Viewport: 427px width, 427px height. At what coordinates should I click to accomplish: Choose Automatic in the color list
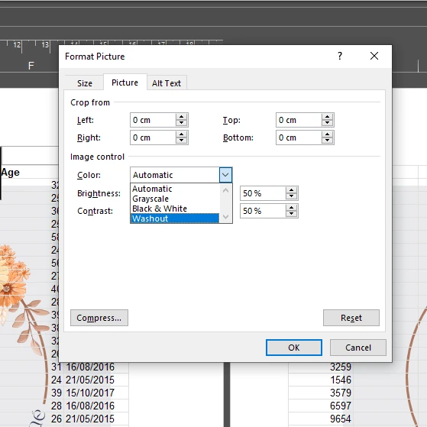(x=175, y=189)
